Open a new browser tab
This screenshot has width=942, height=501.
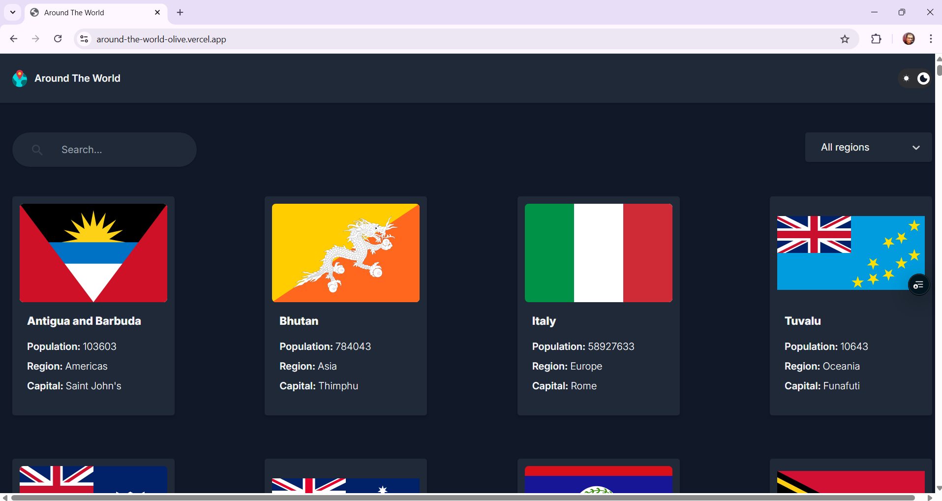tap(180, 13)
